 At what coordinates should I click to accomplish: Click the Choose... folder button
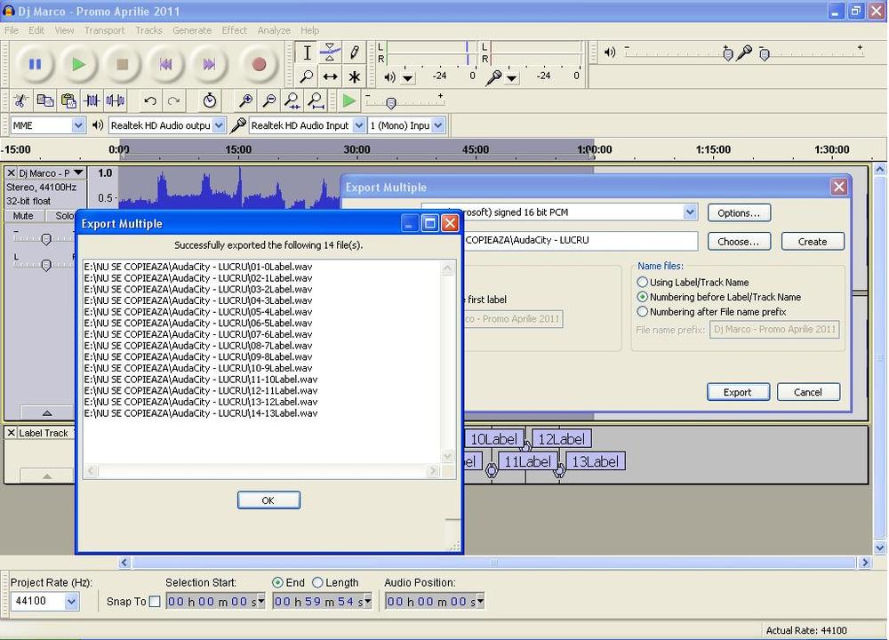coord(739,242)
